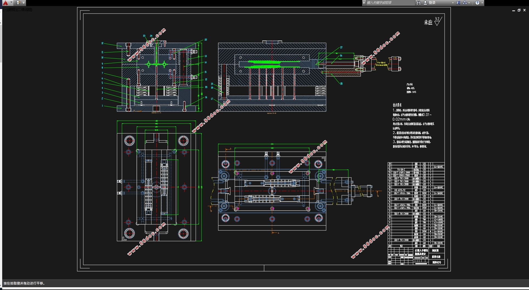Viewport: 529px width, 290px height.
Task: Click the AutoCAD application logo button
Action: (5, 3)
